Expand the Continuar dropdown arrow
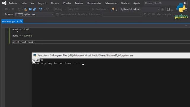 pos(108,9)
